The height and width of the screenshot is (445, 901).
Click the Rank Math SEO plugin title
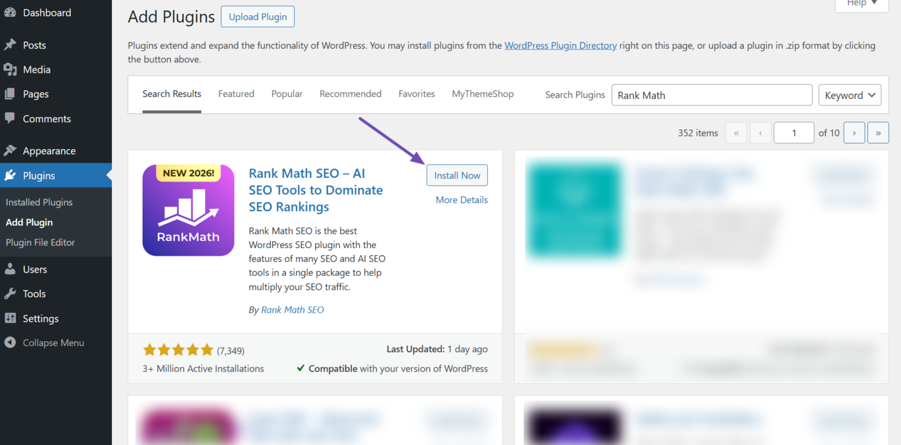click(x=316, y=190)
